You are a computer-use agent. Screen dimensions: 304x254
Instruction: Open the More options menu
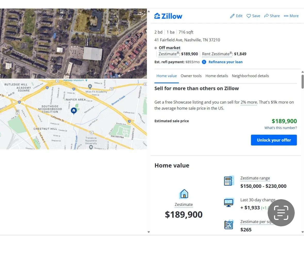(291, 16)
